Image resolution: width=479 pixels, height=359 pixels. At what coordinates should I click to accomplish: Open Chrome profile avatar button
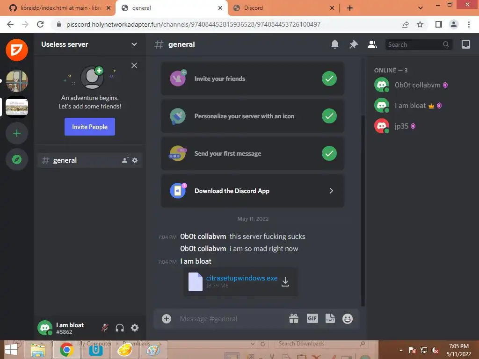point(454,24)
